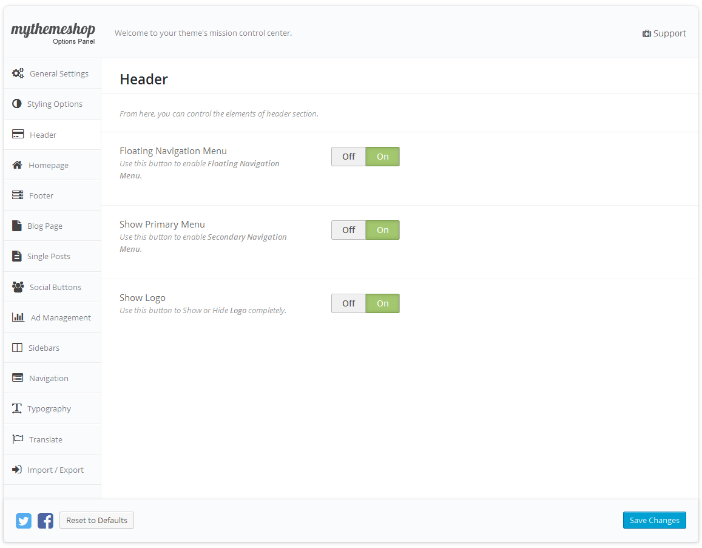Click the Social Buttons people icon
The height and width of the screenshot is (548, 702).
click(18, 287)
